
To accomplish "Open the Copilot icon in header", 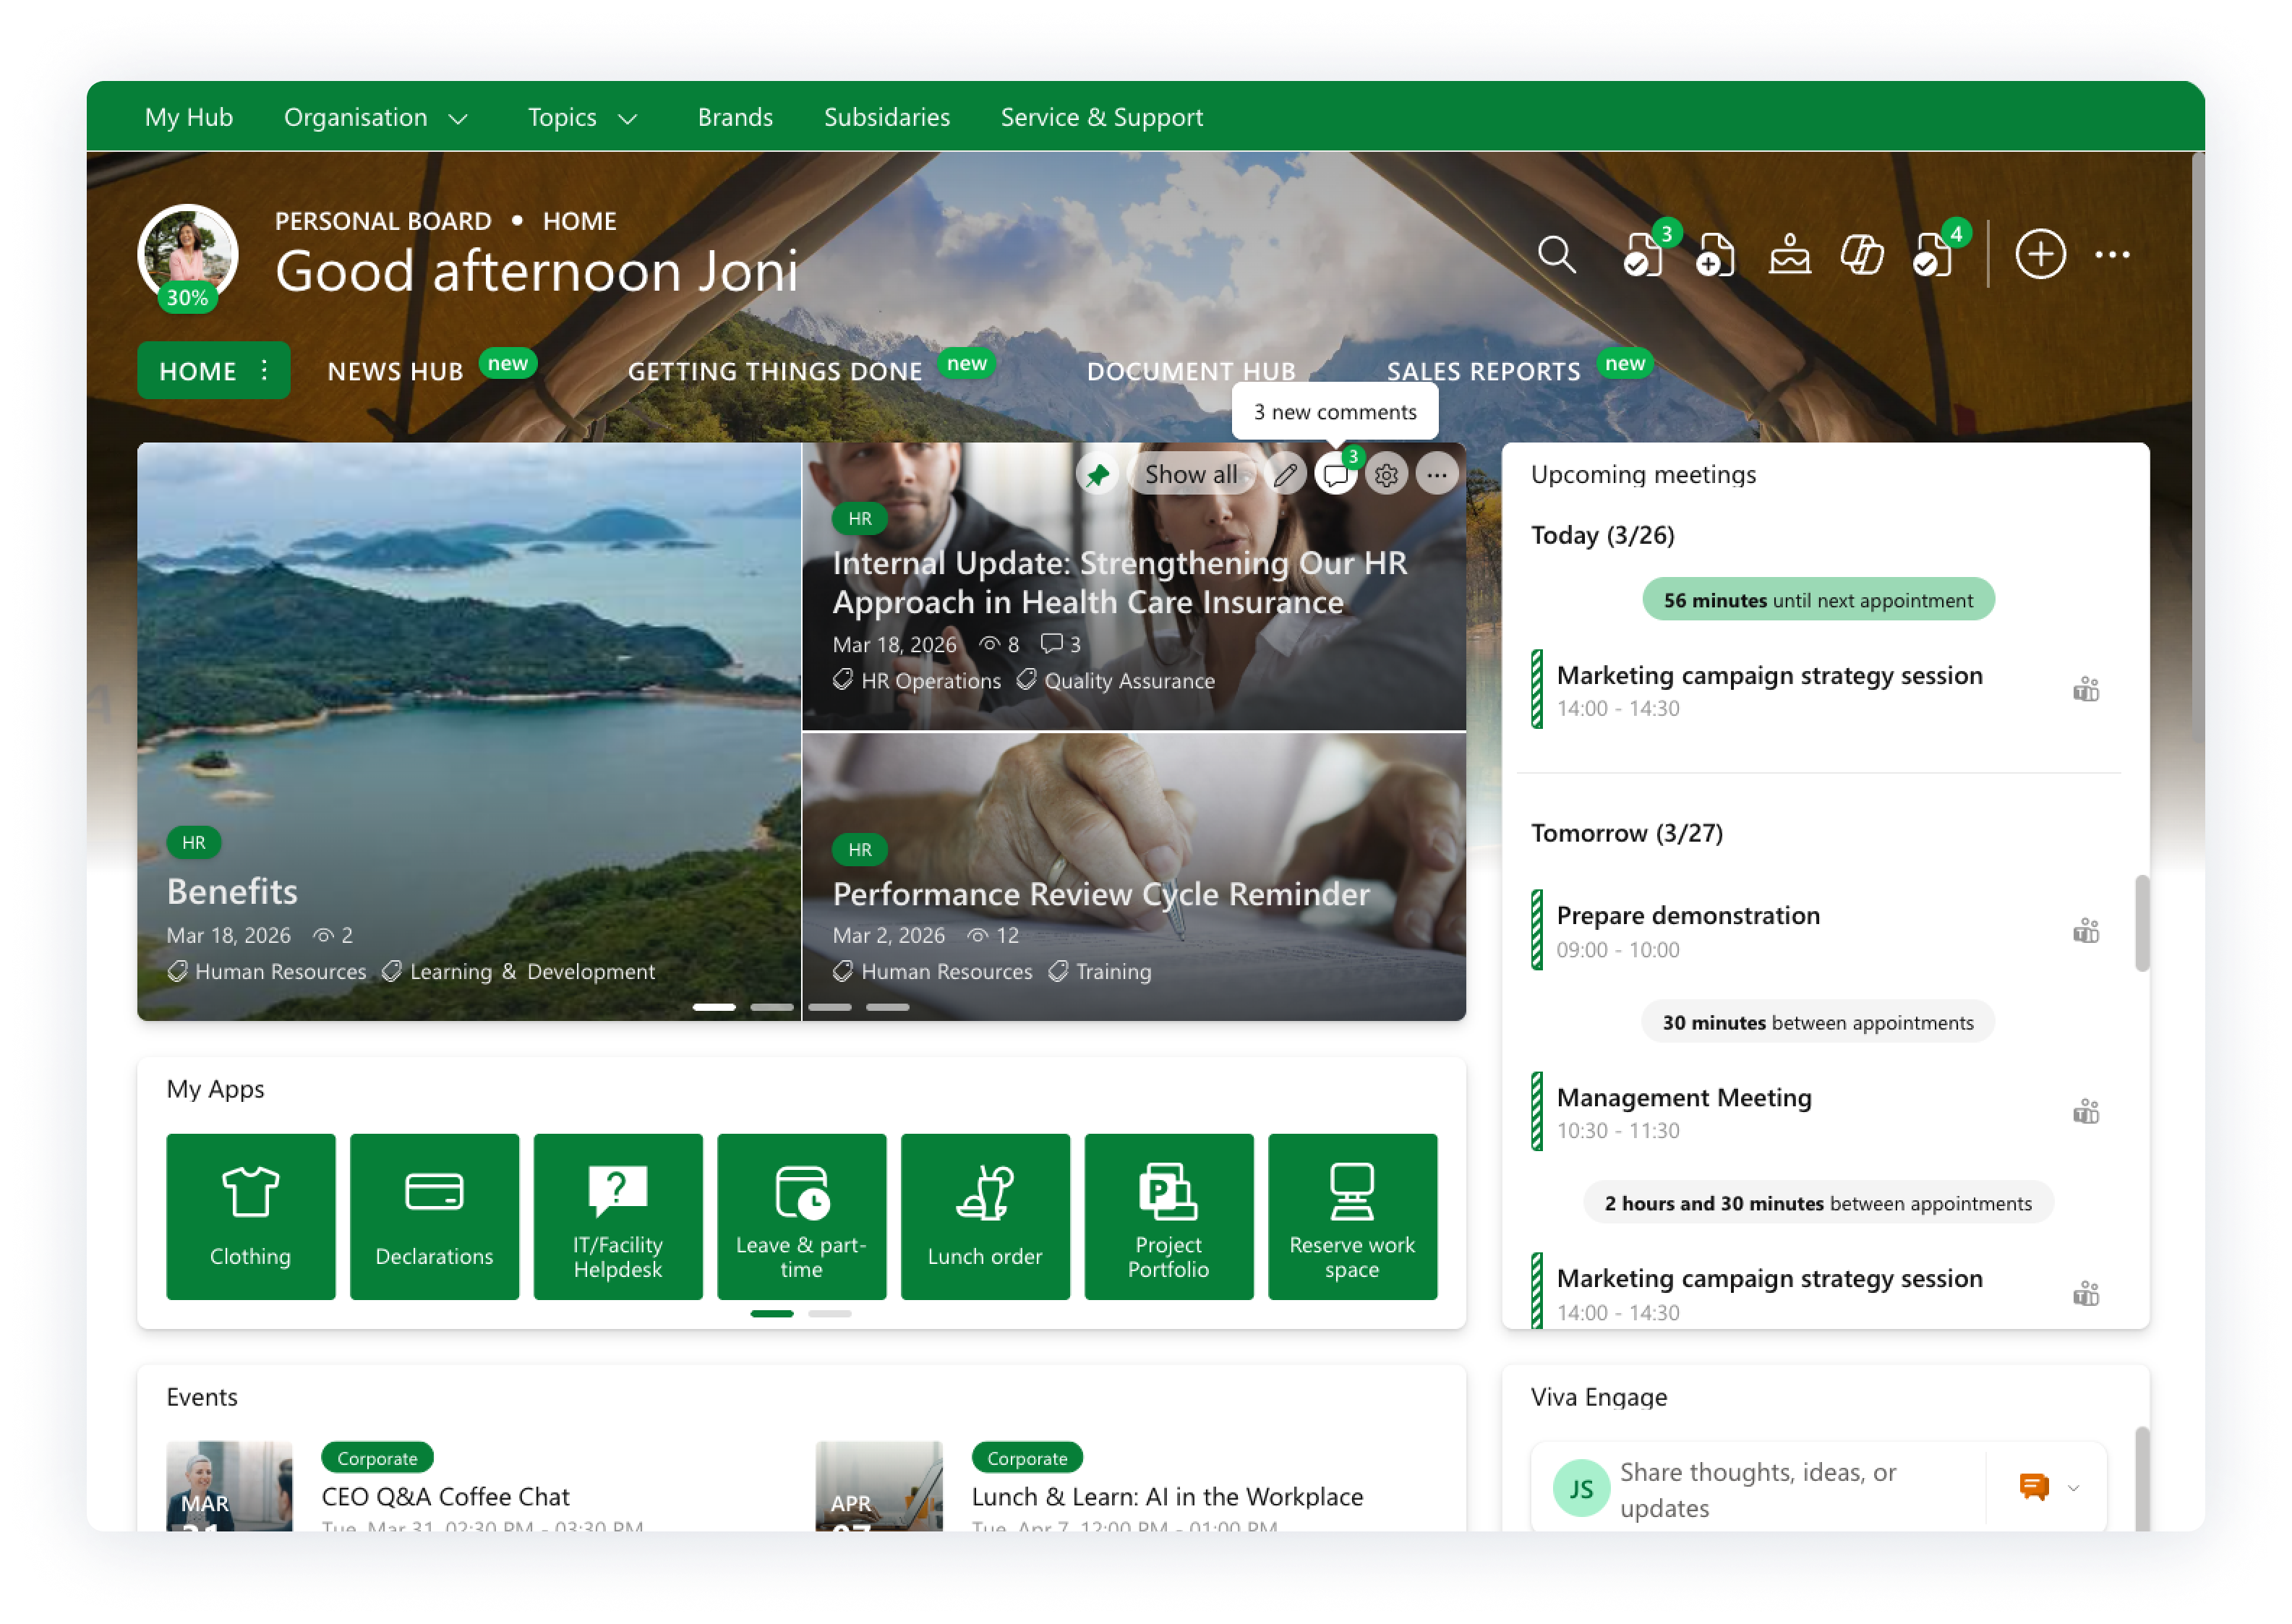I will (x=1862, y=255).
